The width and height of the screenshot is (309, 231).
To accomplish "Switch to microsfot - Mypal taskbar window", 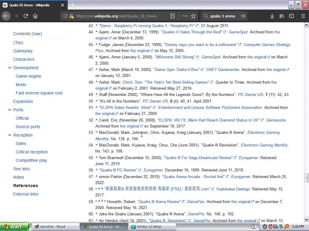I will coord(55,226).
